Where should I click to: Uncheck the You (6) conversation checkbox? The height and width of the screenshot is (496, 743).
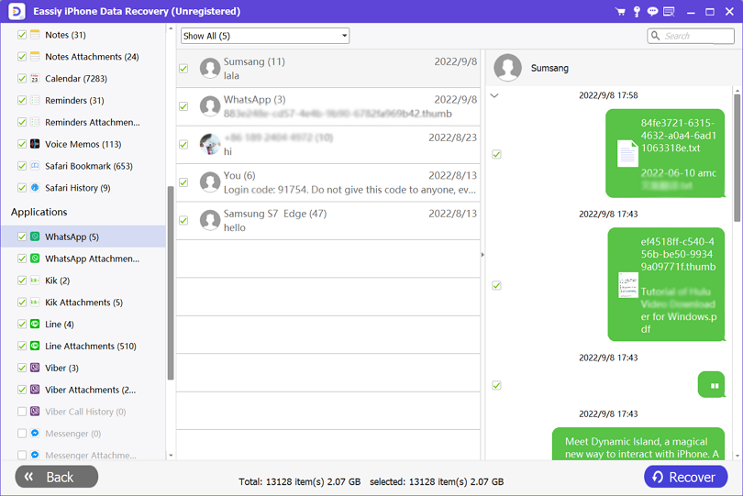pyautogui.click(x=183, y=182)
